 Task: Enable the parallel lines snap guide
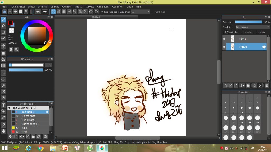tap(59, 12)
